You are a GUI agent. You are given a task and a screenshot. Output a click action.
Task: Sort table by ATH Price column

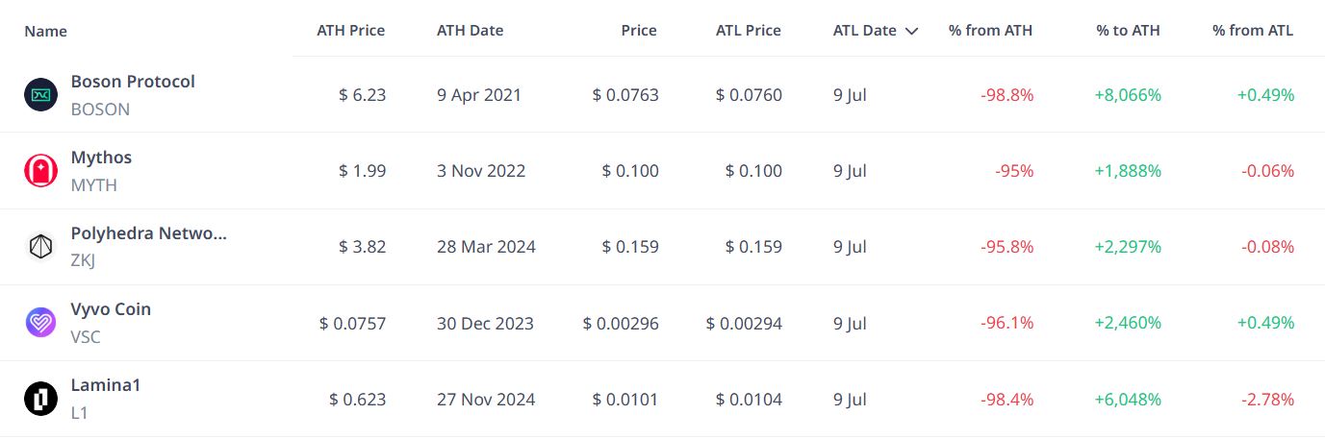point(351,31)
